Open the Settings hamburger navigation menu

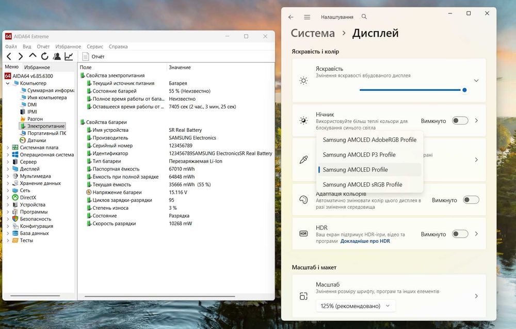click(307, 17)
